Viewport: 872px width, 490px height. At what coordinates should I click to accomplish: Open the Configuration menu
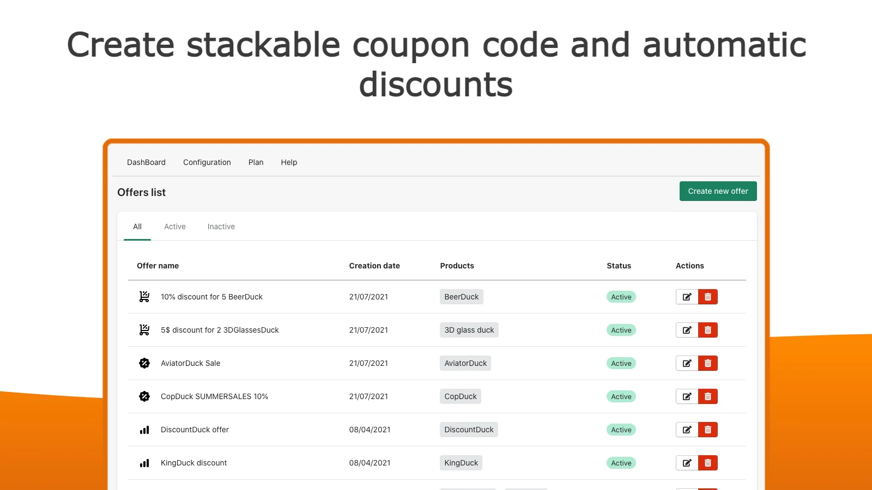207,162
